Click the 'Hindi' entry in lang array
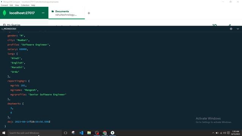 click(16, 58)
